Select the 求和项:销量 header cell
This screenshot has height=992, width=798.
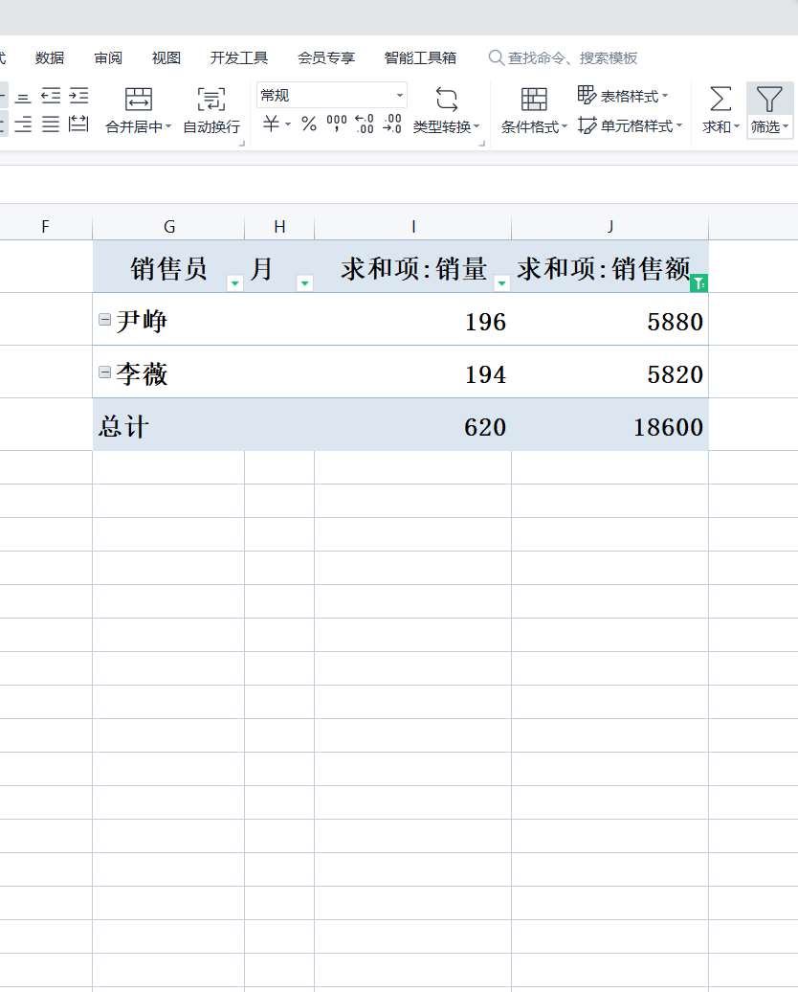coord(413,266)
